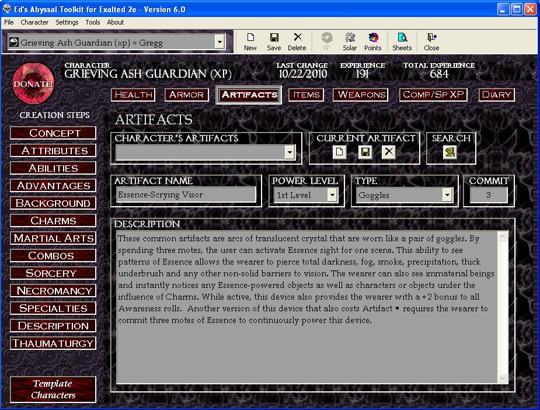The height and width of the screenshot is (410, 540).
Task: Open the File menu
Action: [x=9, y=22]
